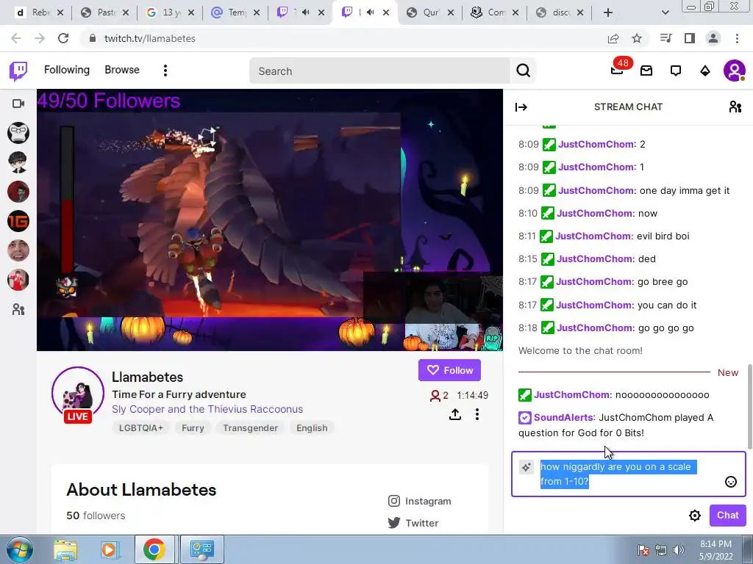This screenshot has height=564, width=753.
Task: Submit search with the magnifier icon
Action: pyautogui.click(x=523, y=71)
